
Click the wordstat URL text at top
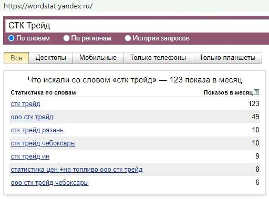(x=48, y=6)
